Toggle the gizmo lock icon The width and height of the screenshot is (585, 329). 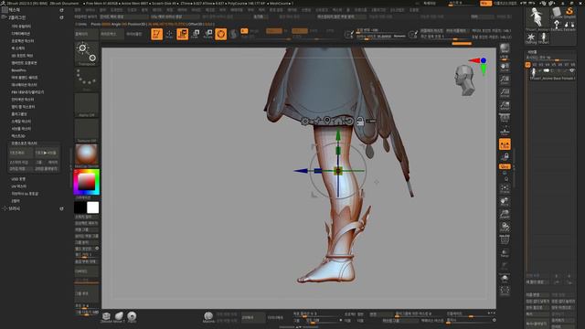360,121
